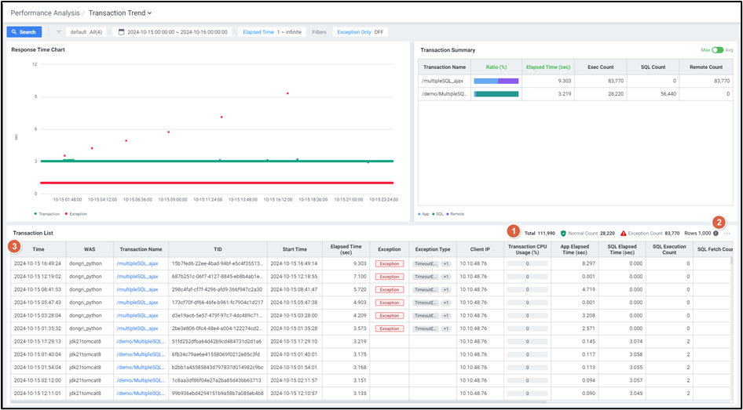This screenshot has height=410, width=743.
Task: Click the red Exception Count warning icon
Action: click(x=624, y=233)
